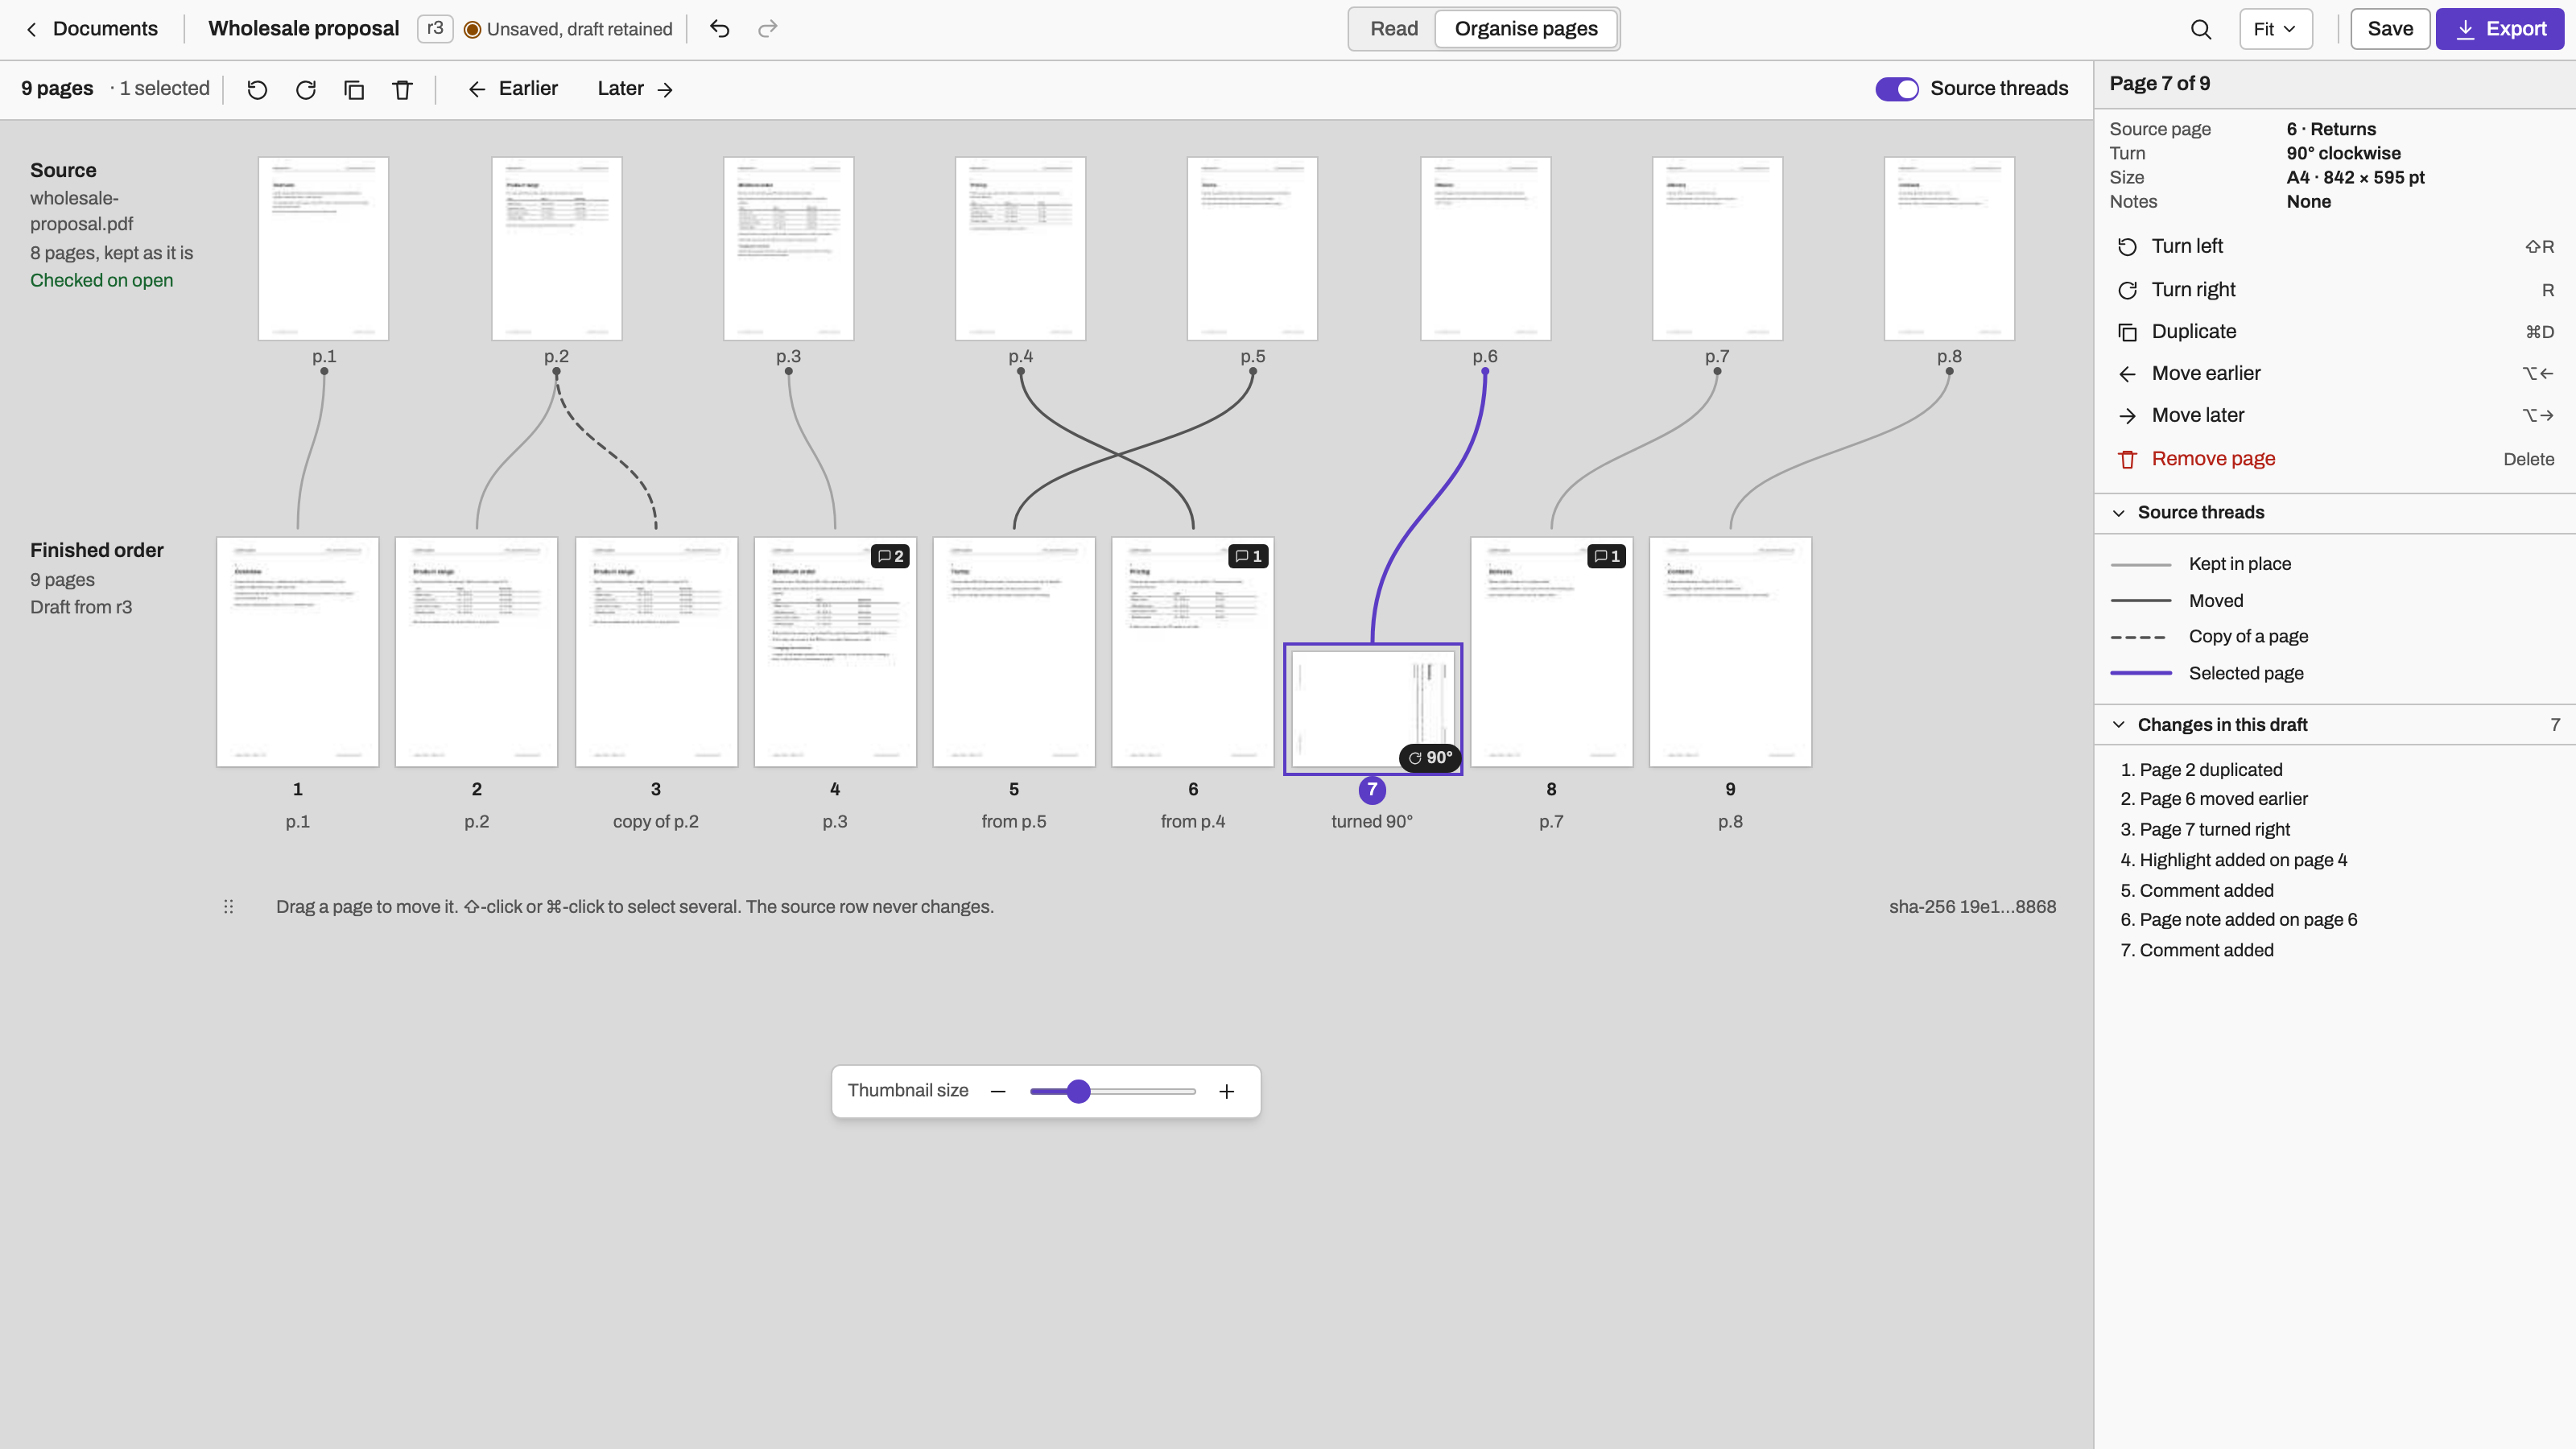
Task: Click the comment badge on finished page 4
Action: pos(890,556)
